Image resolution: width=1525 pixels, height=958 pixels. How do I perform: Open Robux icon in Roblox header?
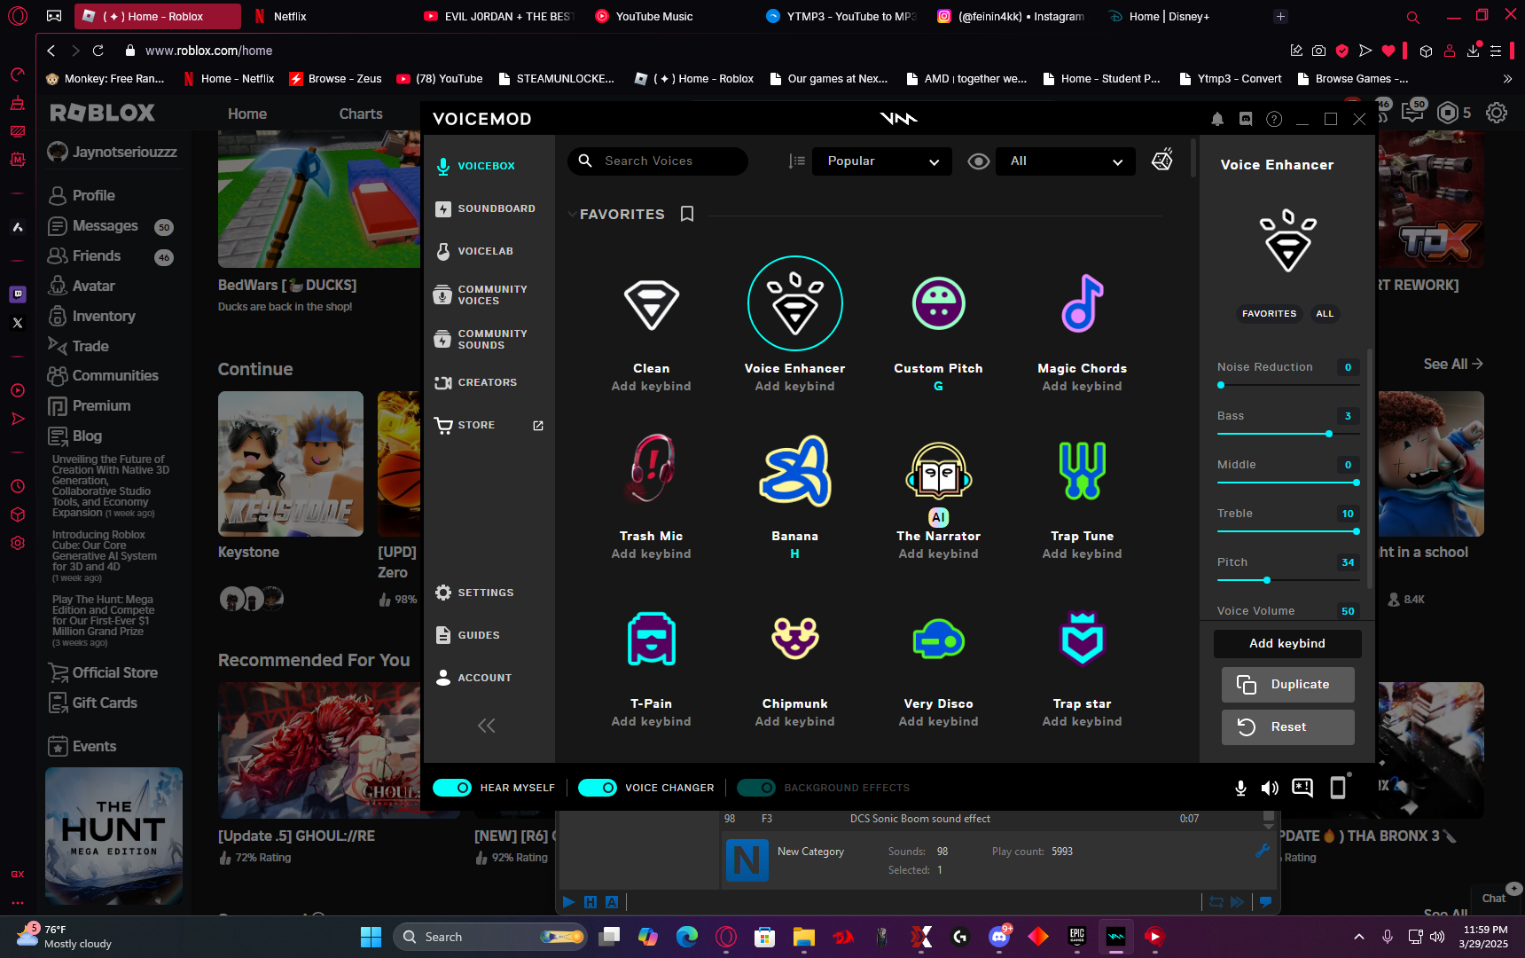(x=1447, y=113)
